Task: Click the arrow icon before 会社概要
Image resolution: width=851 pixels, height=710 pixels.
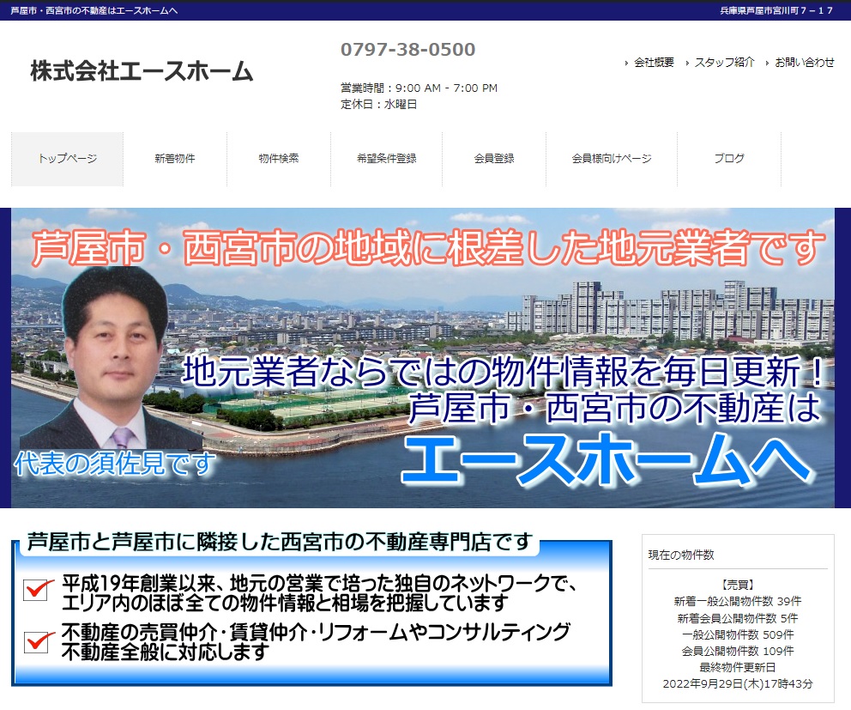Action: tap(626, 64)
